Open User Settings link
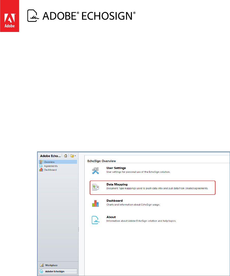This screenshot has height=276, width=230. click(116, 168)
